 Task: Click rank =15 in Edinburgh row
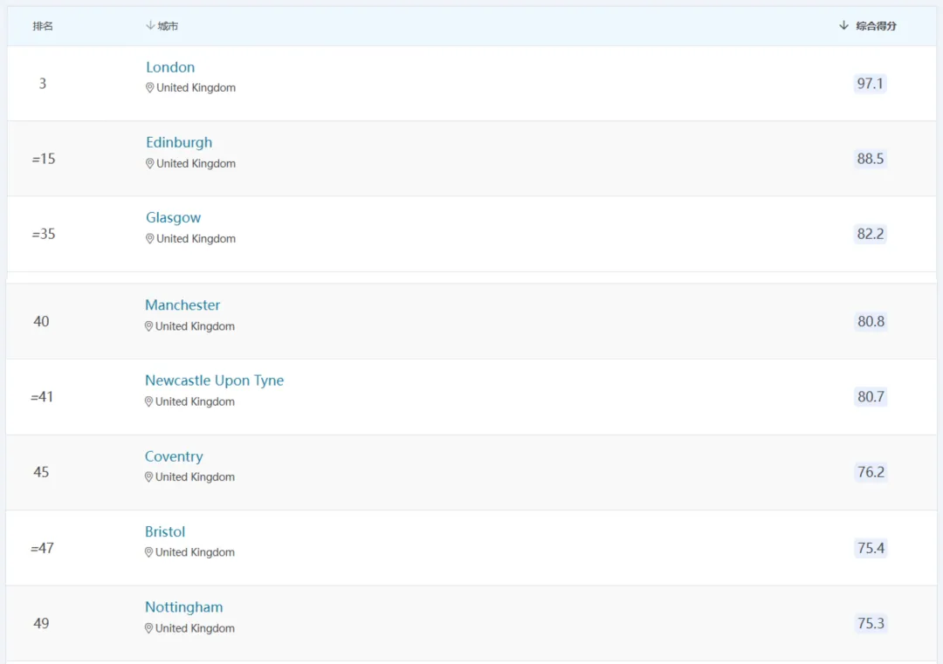tap(44, 159)
